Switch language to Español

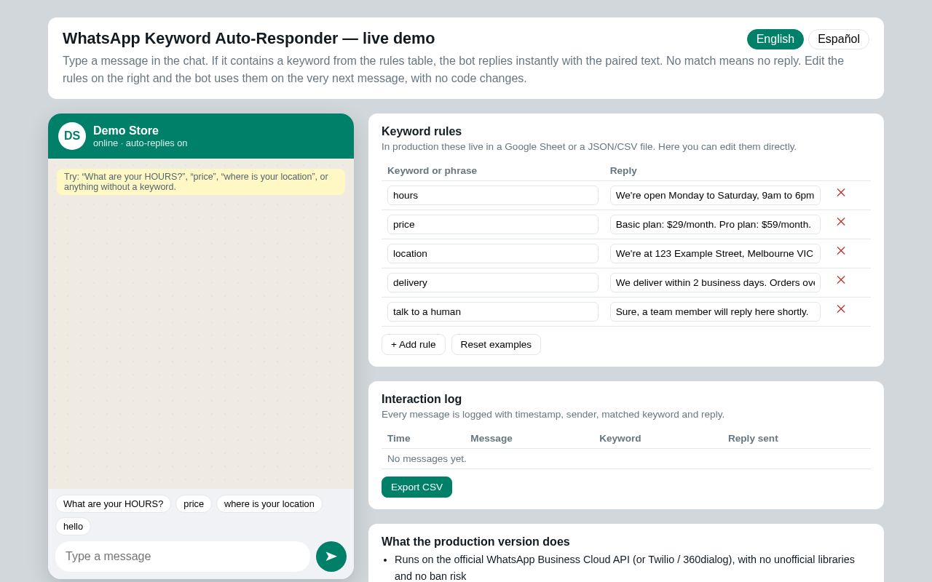point(839,39)
